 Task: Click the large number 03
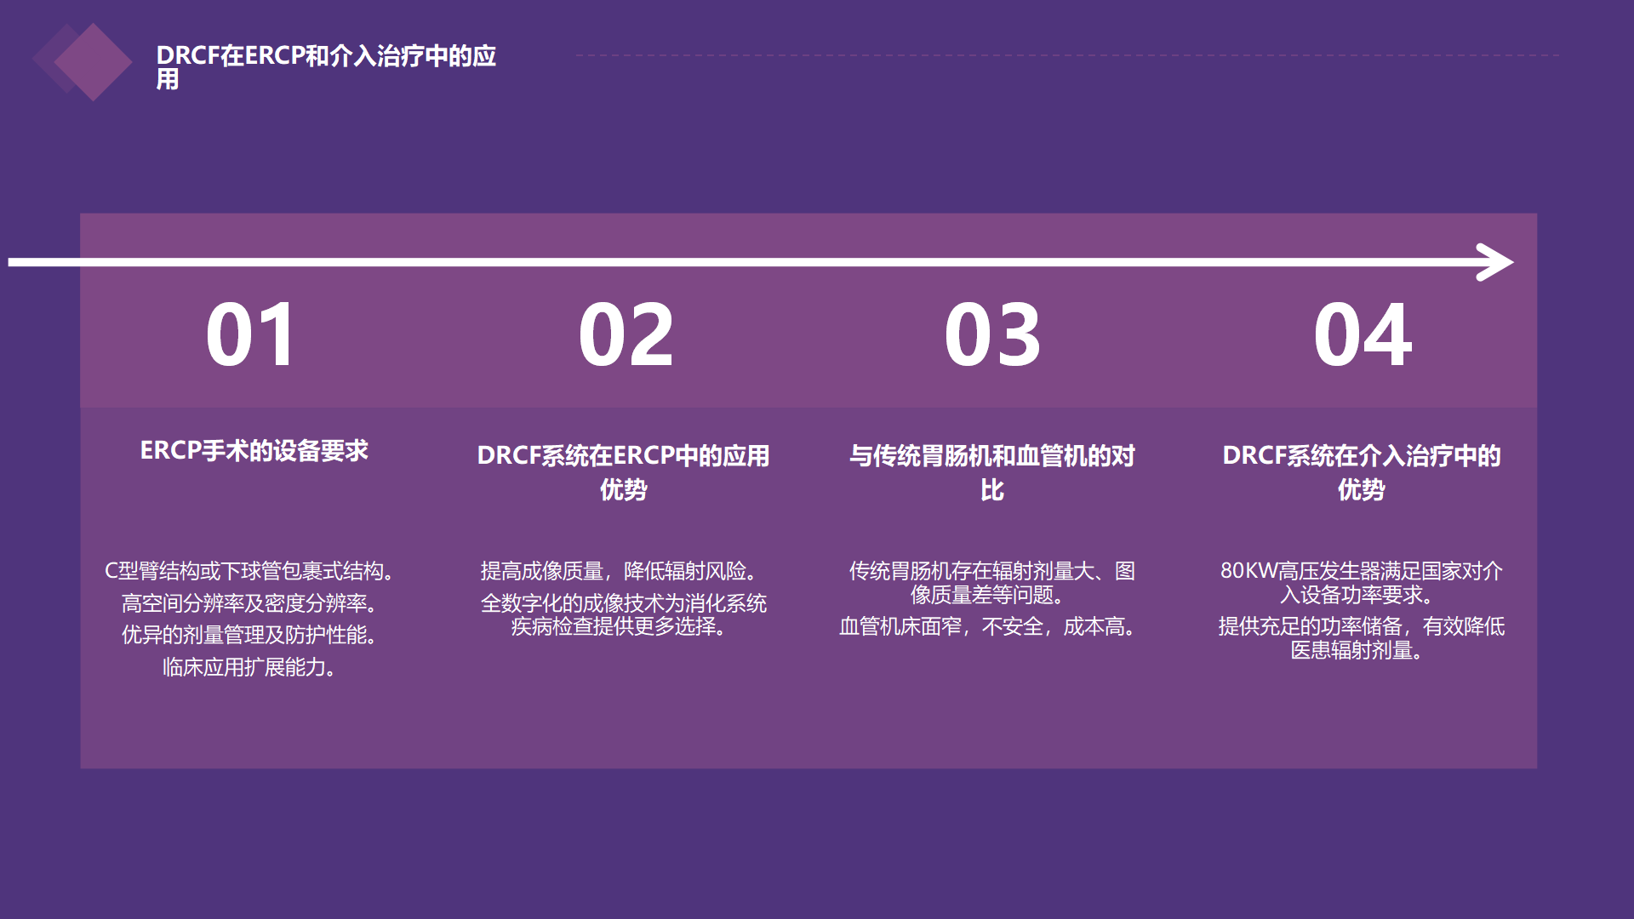(992, 335)
